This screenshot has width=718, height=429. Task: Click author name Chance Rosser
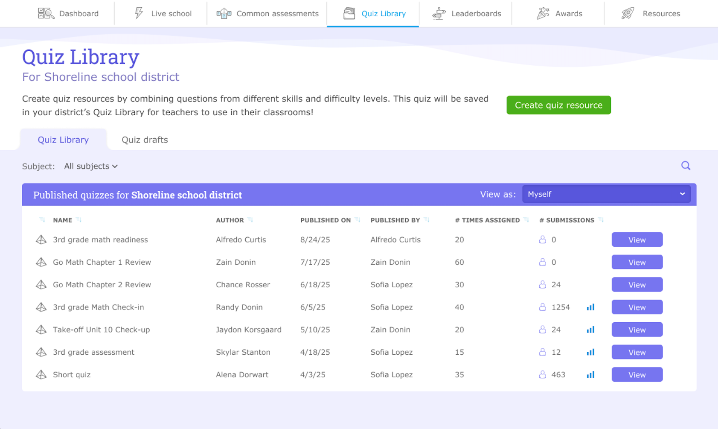pos(243,285)
